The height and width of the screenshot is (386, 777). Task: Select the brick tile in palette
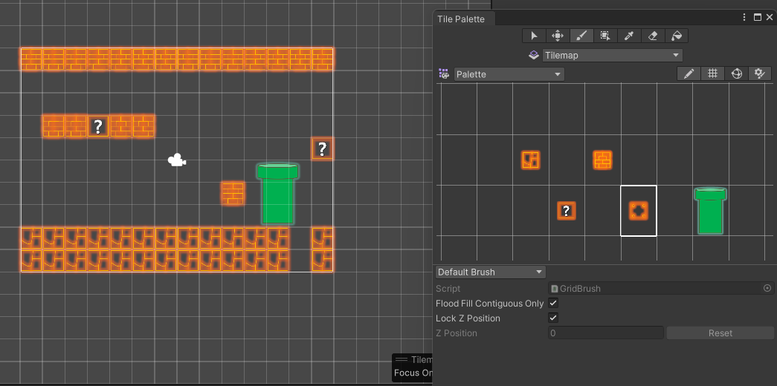click(602, 160)
